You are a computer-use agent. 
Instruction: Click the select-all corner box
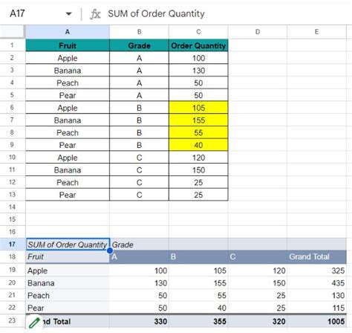pyautogui.click(x=12, y=32)
